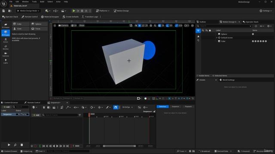Expand the Platforms dropdown
275x154 pixels.
(x=103, y=11)
